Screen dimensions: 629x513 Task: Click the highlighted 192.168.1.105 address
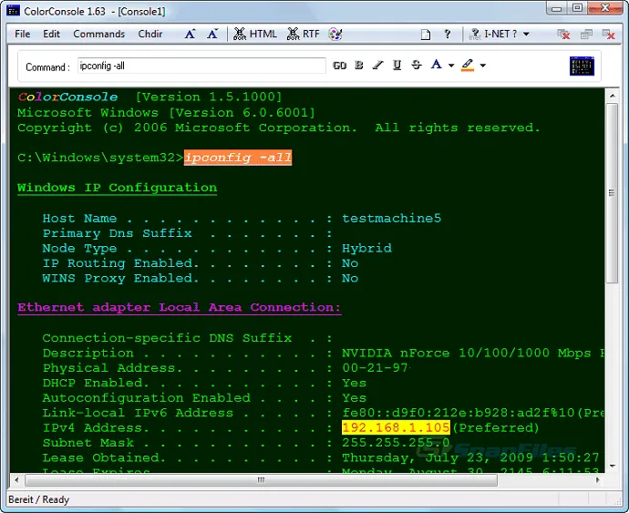(x=396, y=427)
